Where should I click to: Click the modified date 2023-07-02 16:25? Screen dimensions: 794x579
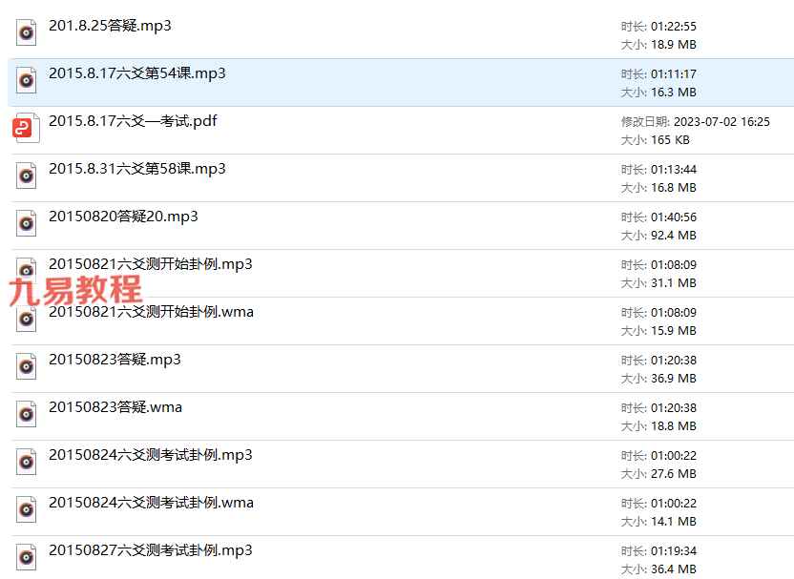722,122
